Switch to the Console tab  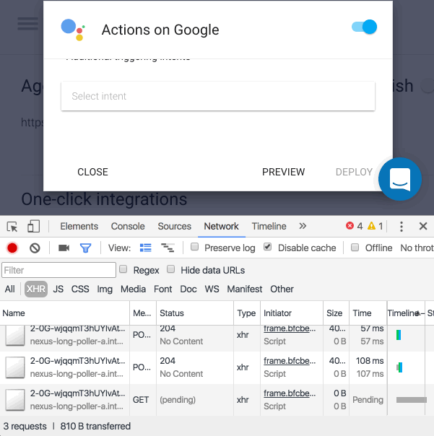(x=128, y=227)
